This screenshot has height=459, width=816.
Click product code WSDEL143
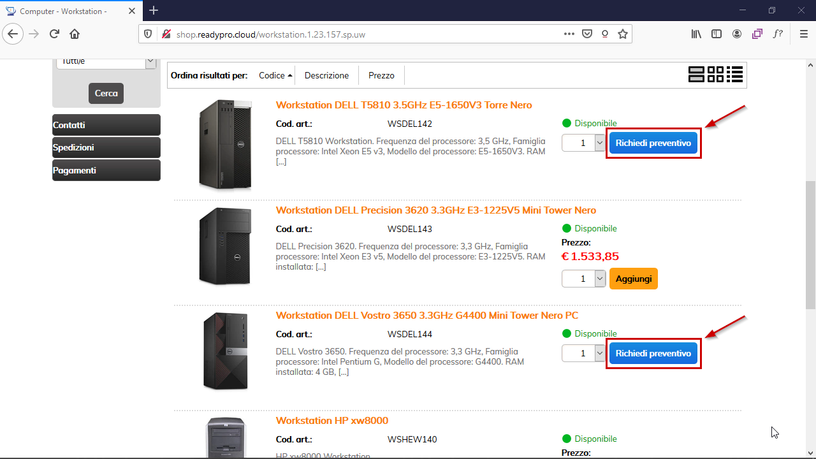[x=410, y=229]
